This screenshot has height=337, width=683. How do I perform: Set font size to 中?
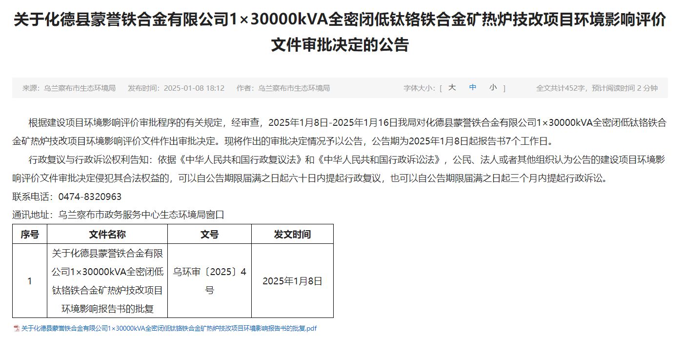click(x=473, y=88)
